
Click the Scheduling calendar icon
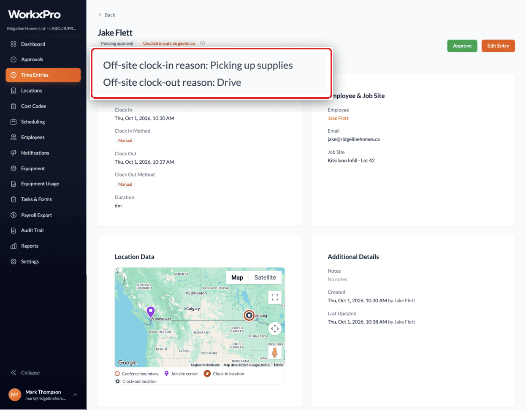point(14,122)
